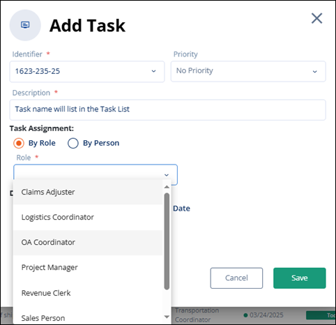Image resolution: width=336 pixels, height=325 pixels.
Task: Click Transportation Coordinator text in background
Action: click(197, 315)
